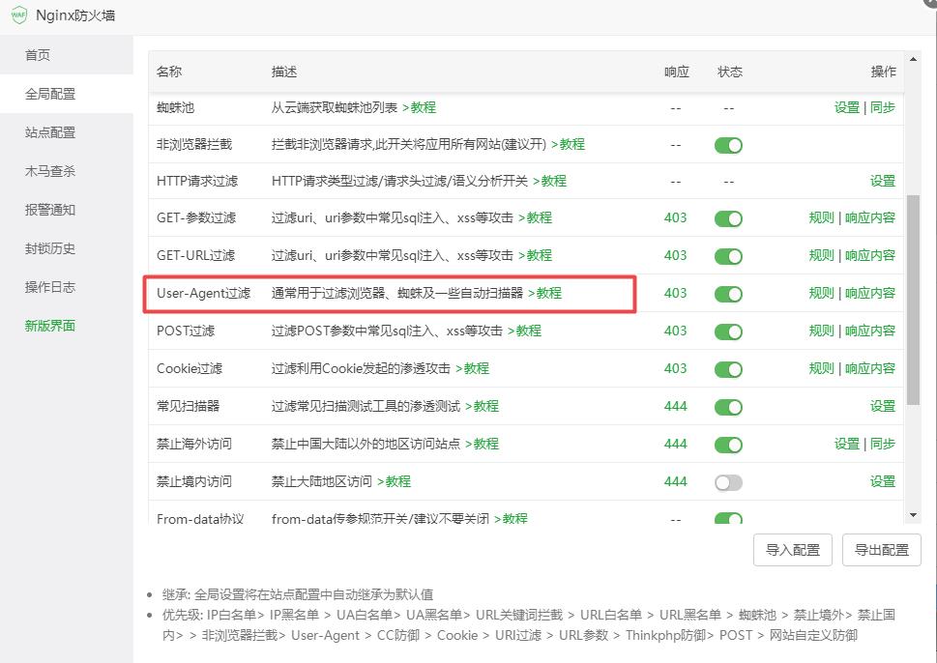Click the 444 response of 禁止境内访问
The width and height of the screenshot is (937, 663).
pyautogui.click(x=675, y=481)
